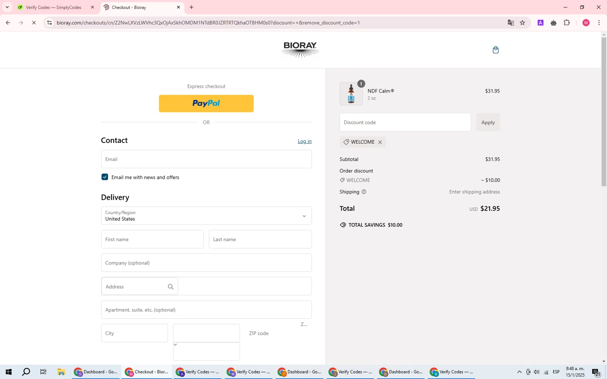The width and height of the screenshot is (607, 379).
Task: Open volume control in system tray
Action: [x=537, y=372]
